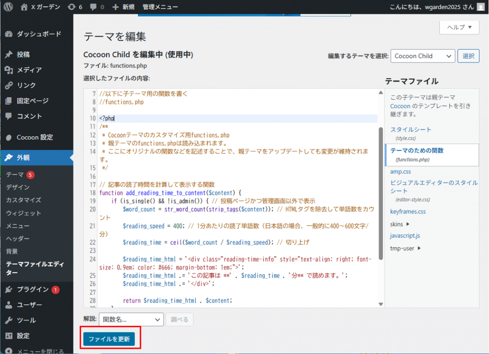Click the code editor vertical scrollbar
The height and width of the screenshot is (354, 489).
381,191
